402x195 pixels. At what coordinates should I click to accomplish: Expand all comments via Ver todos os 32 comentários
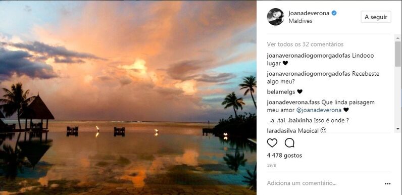pyautogui.click(x=305, y=44)
